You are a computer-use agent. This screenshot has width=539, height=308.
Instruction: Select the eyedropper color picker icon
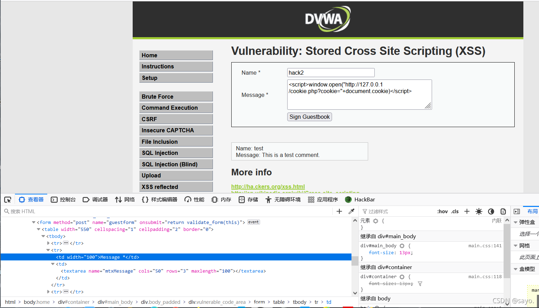point(351,211)
